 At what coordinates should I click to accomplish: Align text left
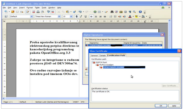(91, 16)
